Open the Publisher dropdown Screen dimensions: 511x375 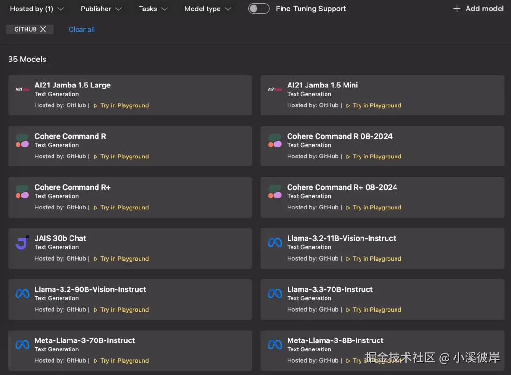tap(101, 9)
